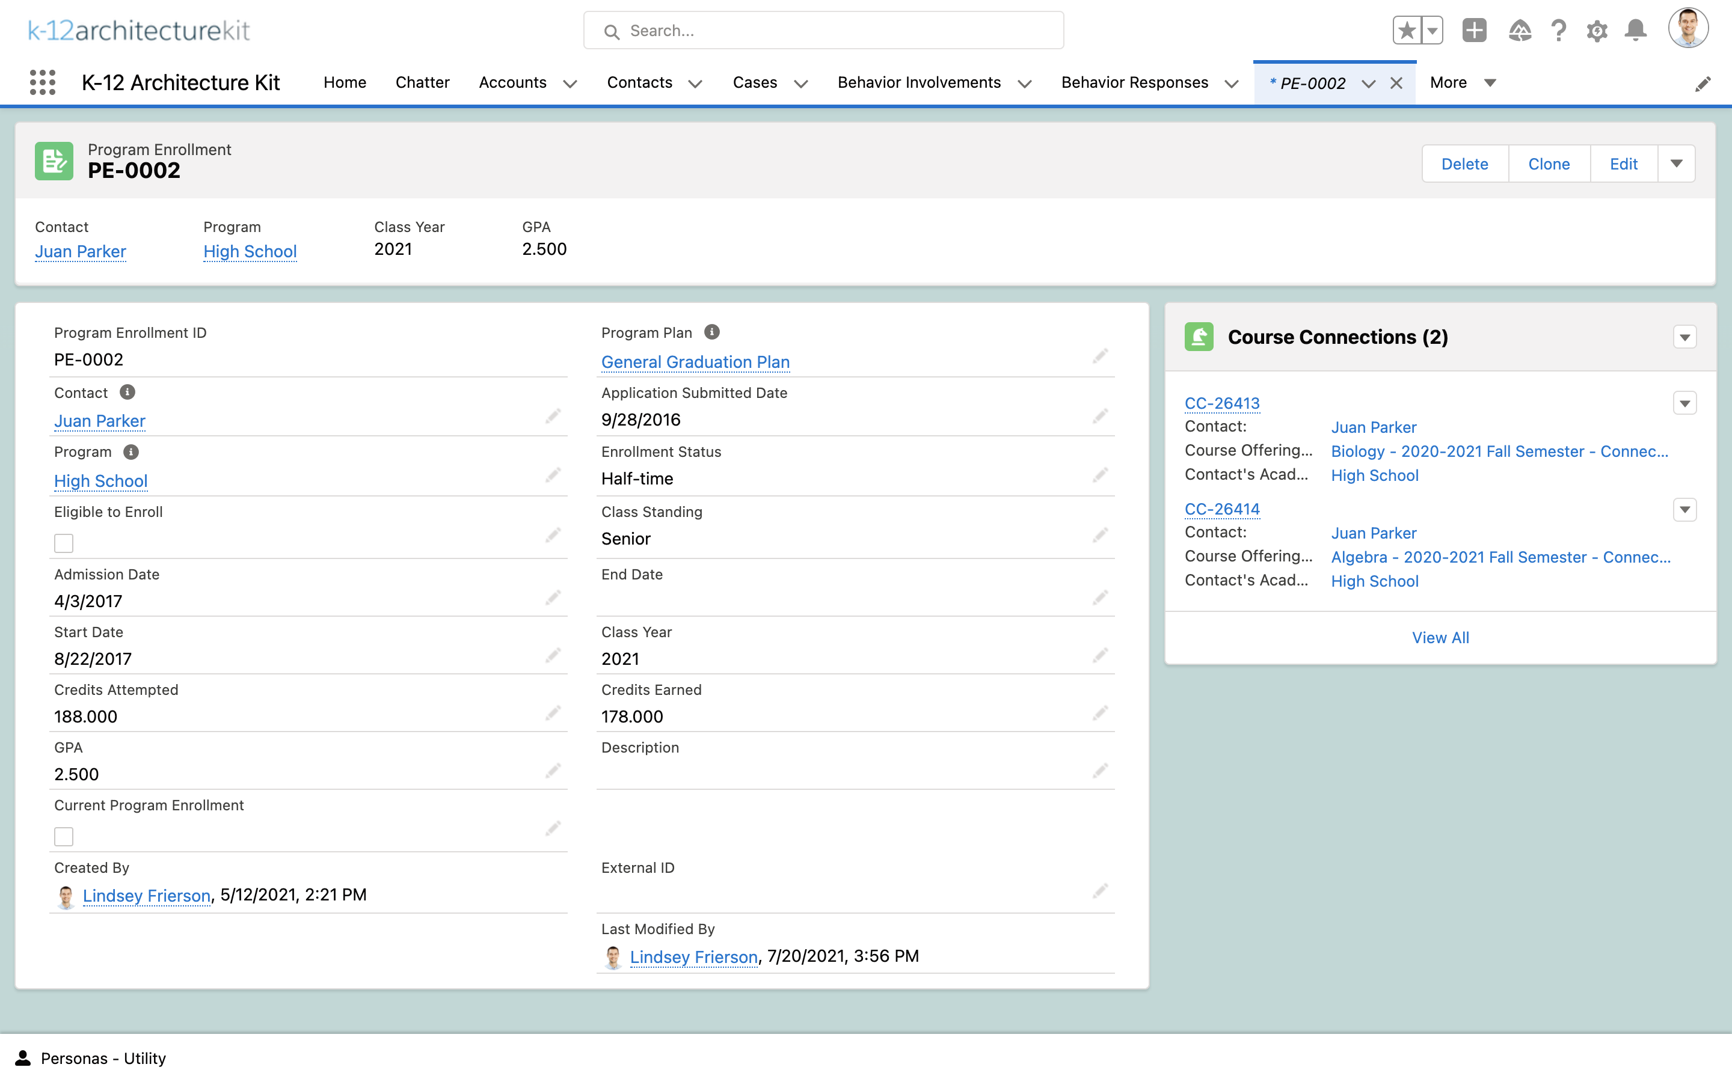The image size is (1732, 1082).
Task: Toggle the Current Program Enrollment checkbox
Action: pos(64,836)
